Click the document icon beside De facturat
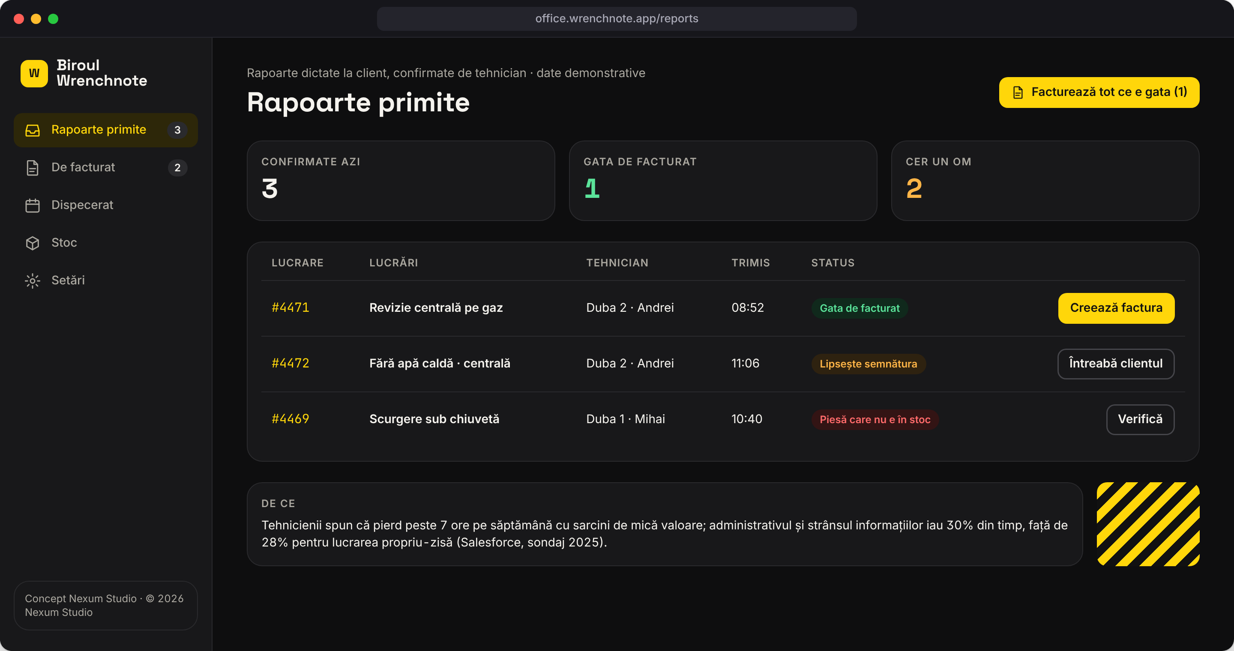Screen dimensions: 1234x651 tap(33, 167)
